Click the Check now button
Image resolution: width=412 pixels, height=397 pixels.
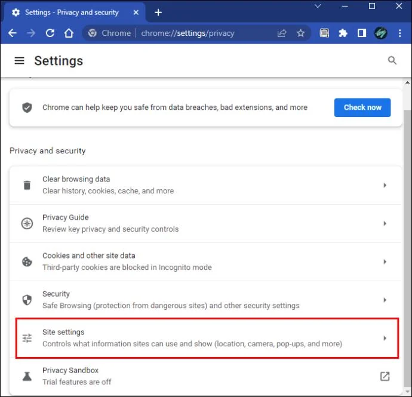pyautogui.click(x=362, y=107)
